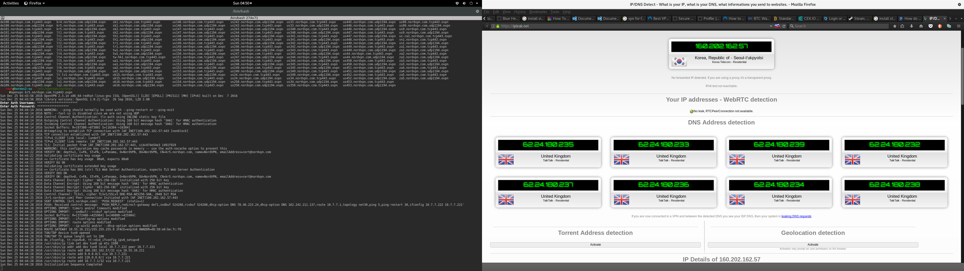Expand the URL bar history dropdown
964x271 pixels.
771,26
